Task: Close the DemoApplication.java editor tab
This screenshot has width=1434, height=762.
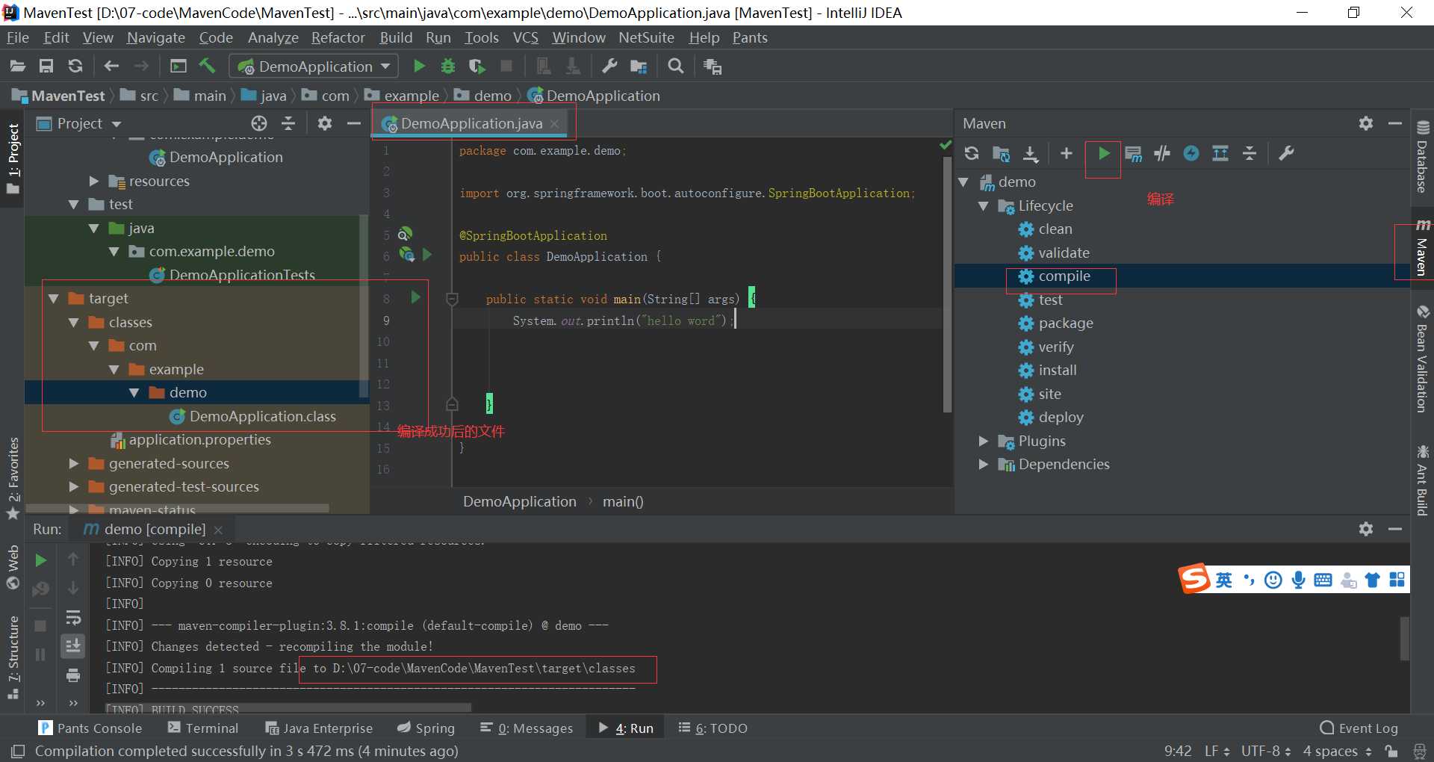Action: click(554, 124)
